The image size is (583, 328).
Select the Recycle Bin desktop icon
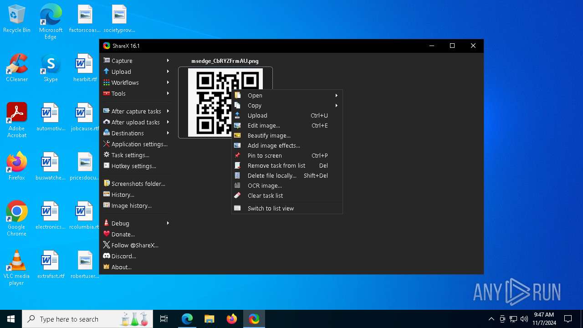coord(17,19)
